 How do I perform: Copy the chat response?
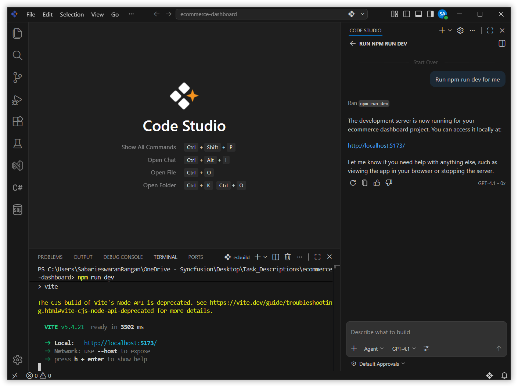365,183
